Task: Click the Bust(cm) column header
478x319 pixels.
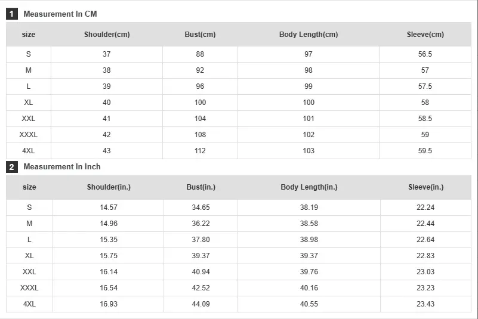Action: click(x=200, y=35)
